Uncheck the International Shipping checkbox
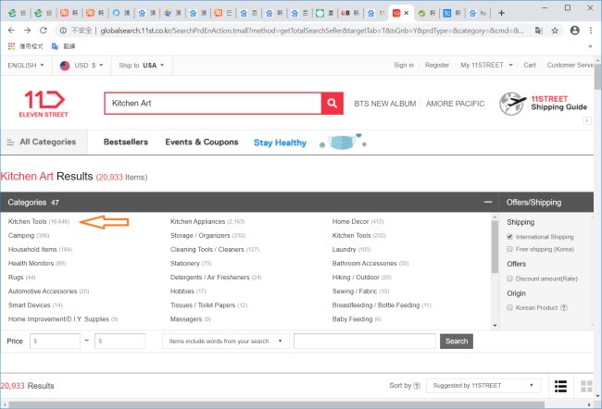 [509, 237]
